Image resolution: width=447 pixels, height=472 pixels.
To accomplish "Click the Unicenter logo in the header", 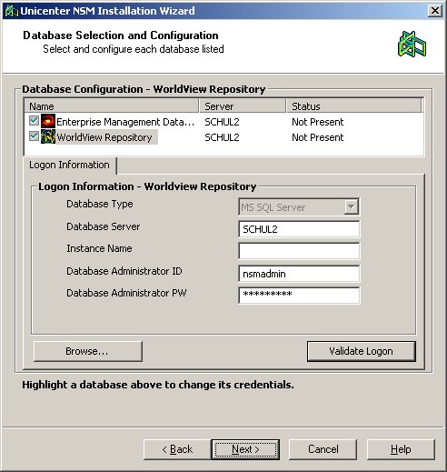I will [x=412, y=45].
